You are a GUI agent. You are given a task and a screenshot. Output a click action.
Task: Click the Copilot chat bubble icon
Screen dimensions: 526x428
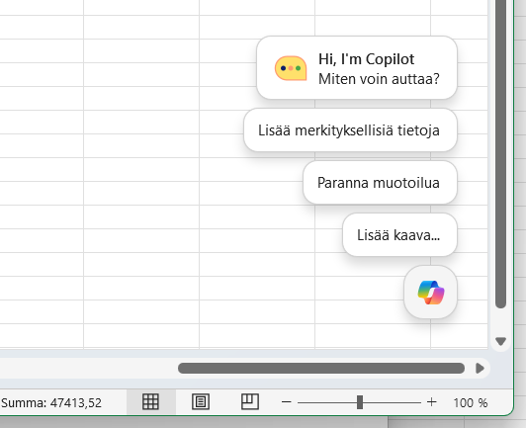291,68
